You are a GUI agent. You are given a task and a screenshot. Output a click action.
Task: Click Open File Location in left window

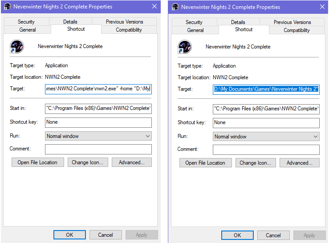(x=38, y=162)
